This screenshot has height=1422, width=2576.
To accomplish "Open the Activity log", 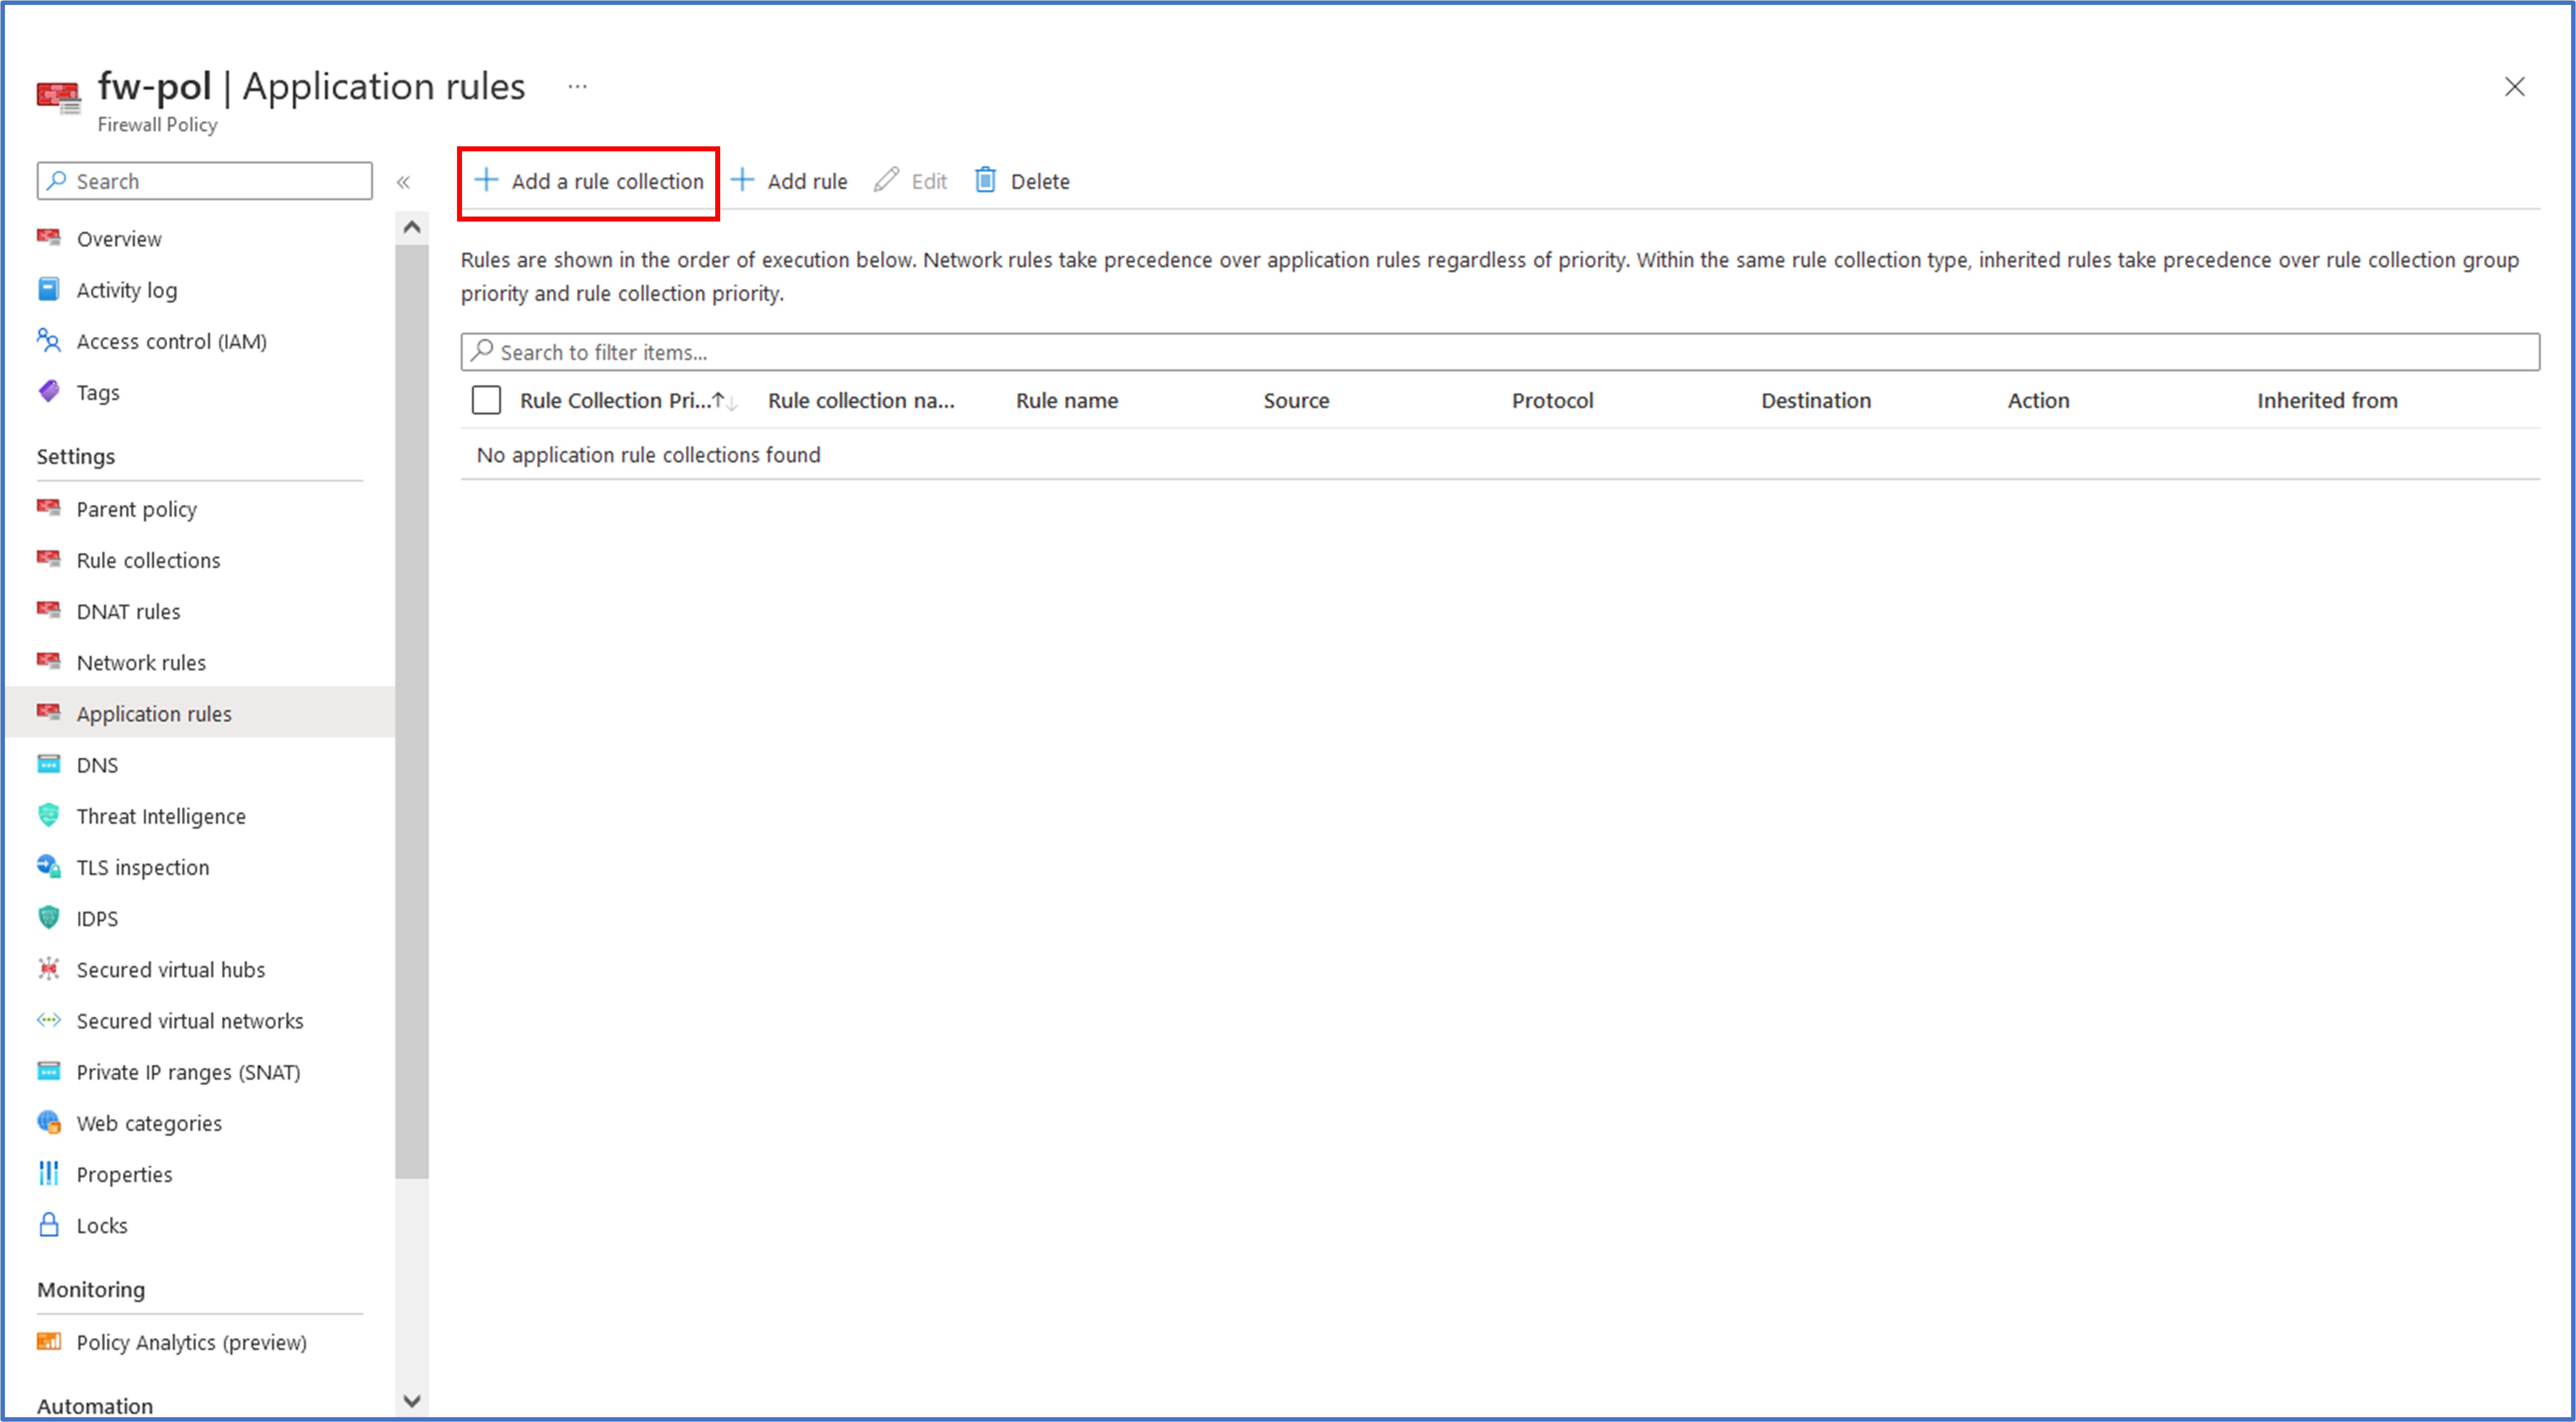I will [x=126, y=290].
